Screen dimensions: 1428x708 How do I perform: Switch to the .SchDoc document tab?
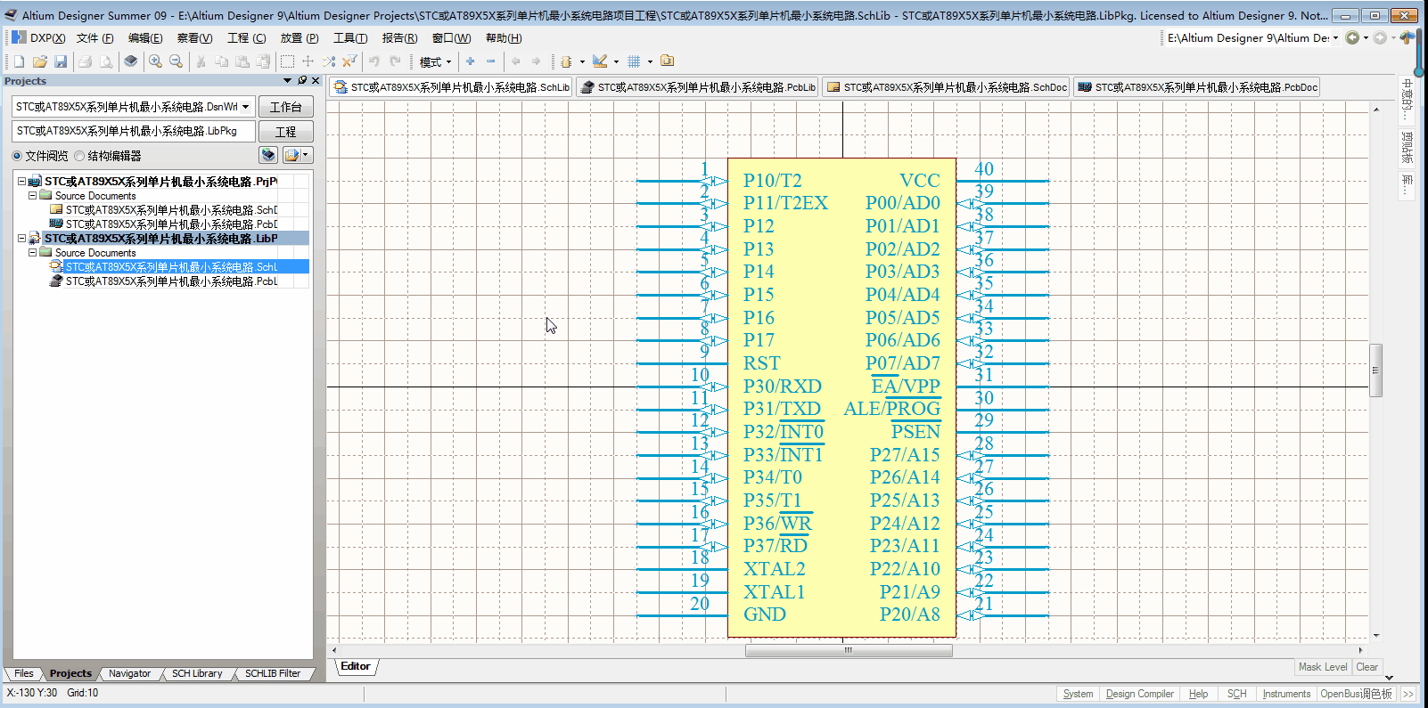pyautogui.click(x=947, y=87)
